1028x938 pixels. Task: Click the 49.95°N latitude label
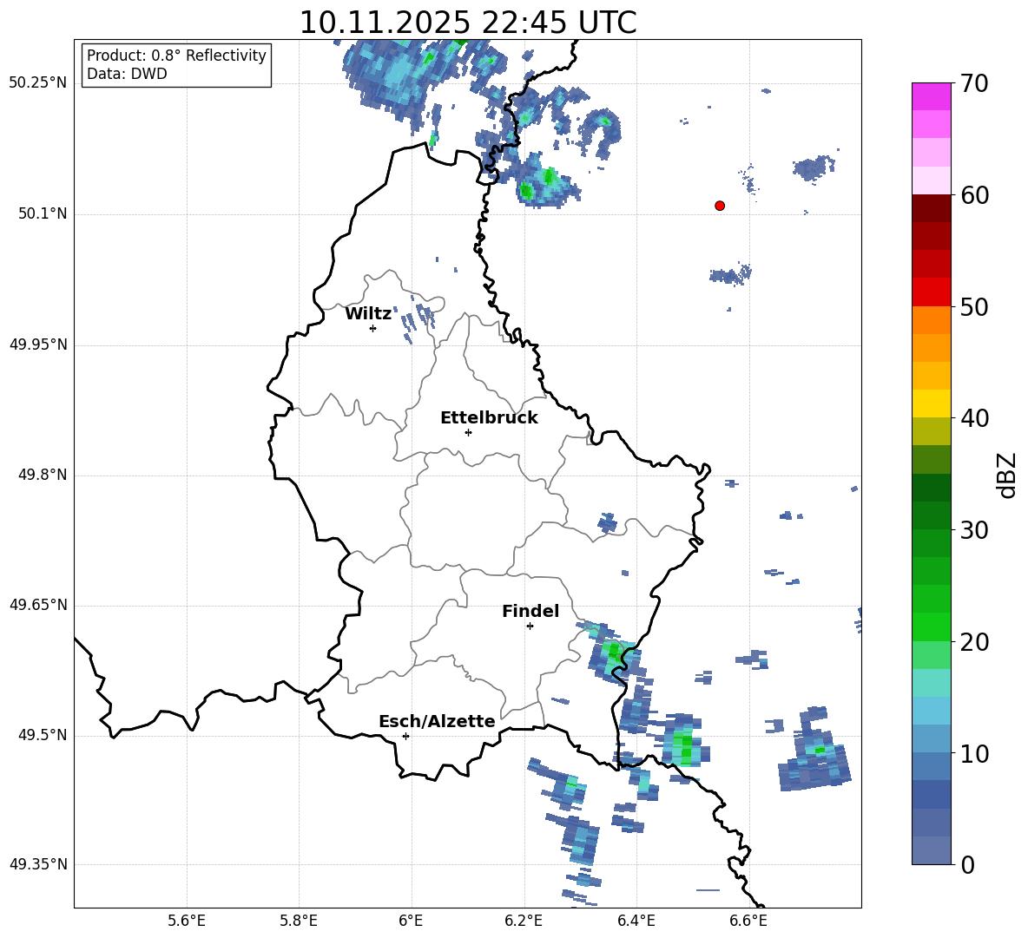tap(38, 344)
